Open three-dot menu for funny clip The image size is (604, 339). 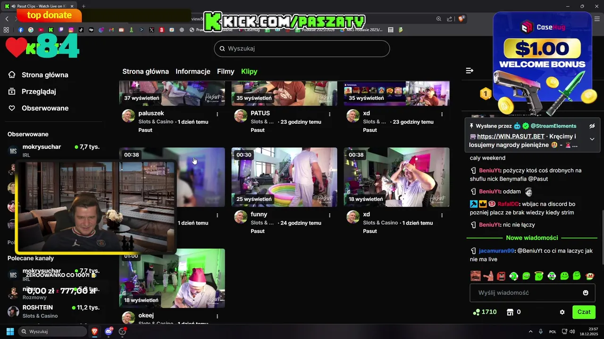[x=329, y=215]
